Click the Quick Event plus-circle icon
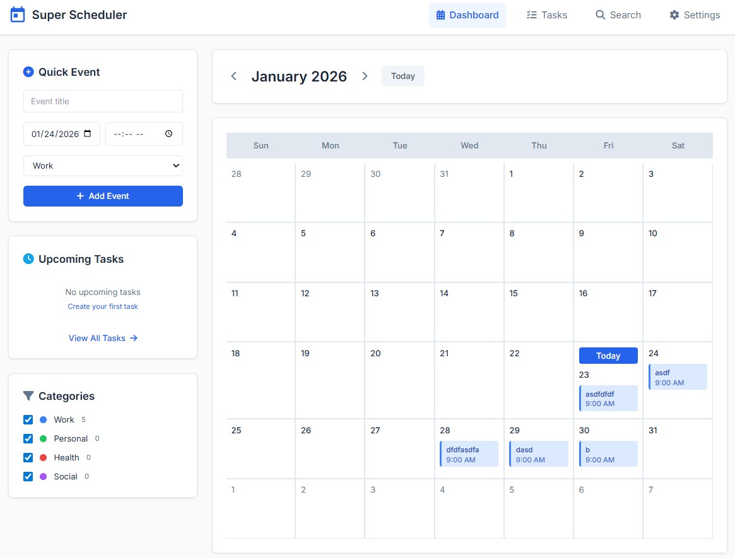Viewport: 735px width, 559px height. pyautogui.click(x=28, y=71)
